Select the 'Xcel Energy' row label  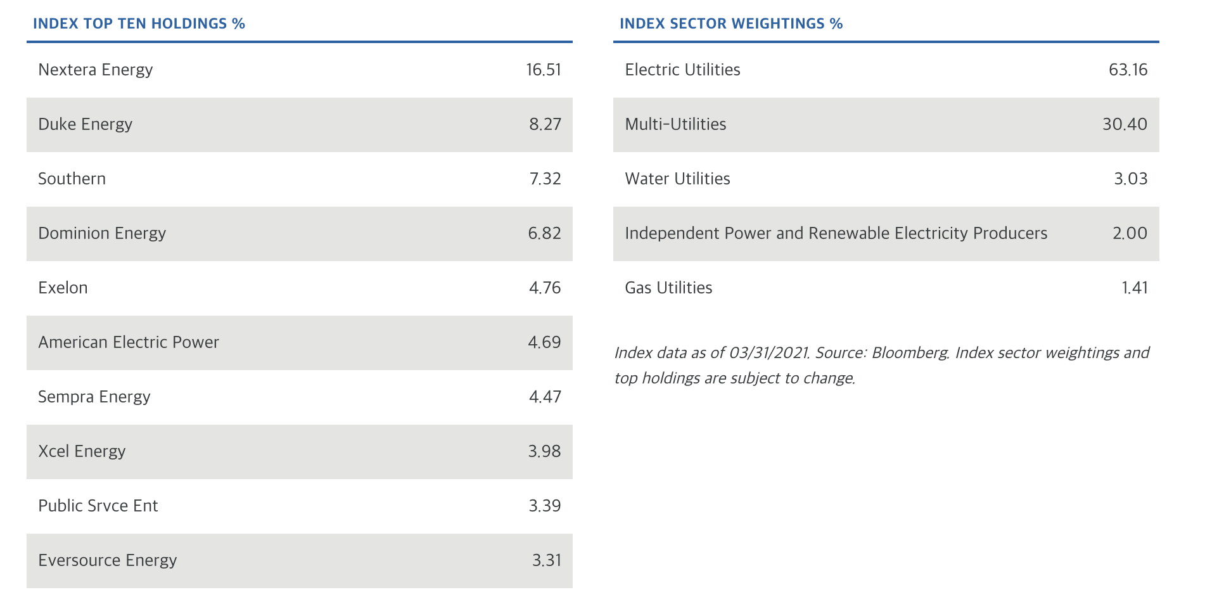point(82,451)
